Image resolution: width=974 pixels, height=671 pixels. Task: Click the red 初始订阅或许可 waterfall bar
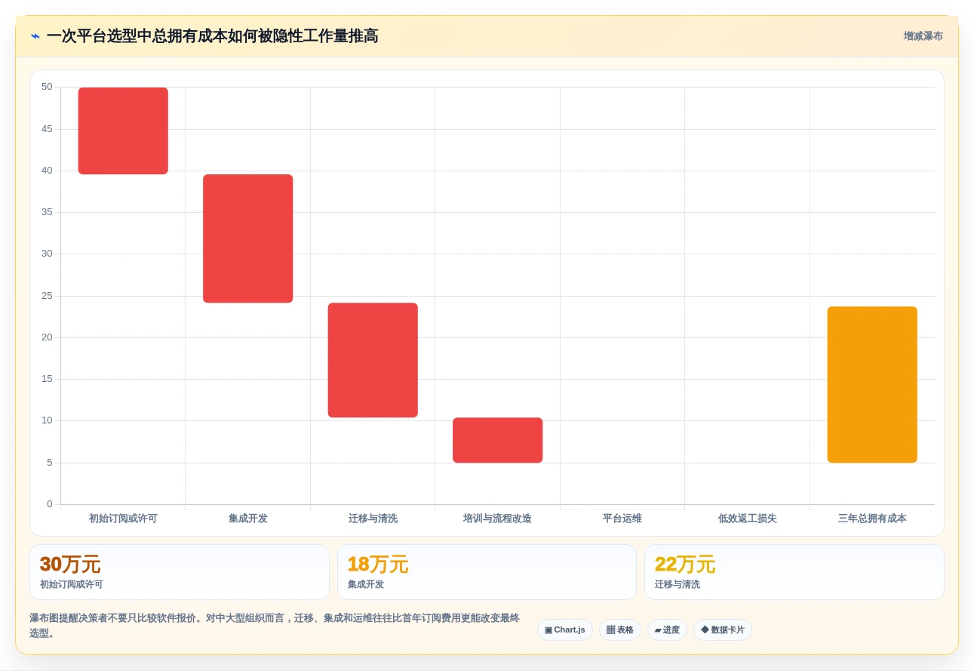coord(123,131)
